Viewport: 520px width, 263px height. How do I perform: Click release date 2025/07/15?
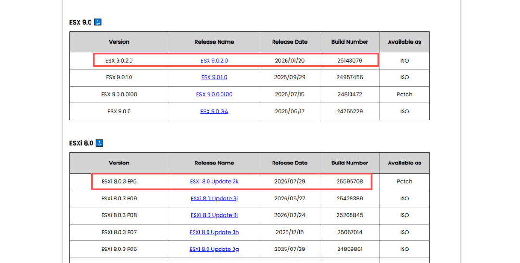pos(290,94)
